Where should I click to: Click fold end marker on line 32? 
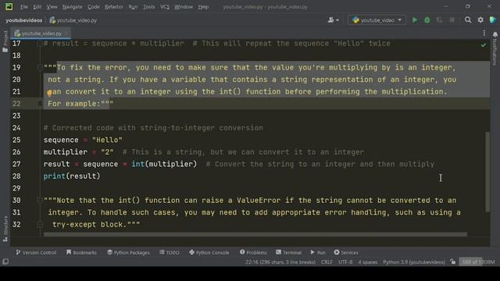click(x=40, y=224)
